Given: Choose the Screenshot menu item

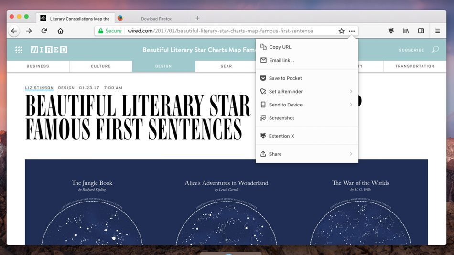Looking at the screenshot, I should coord(307,118).
